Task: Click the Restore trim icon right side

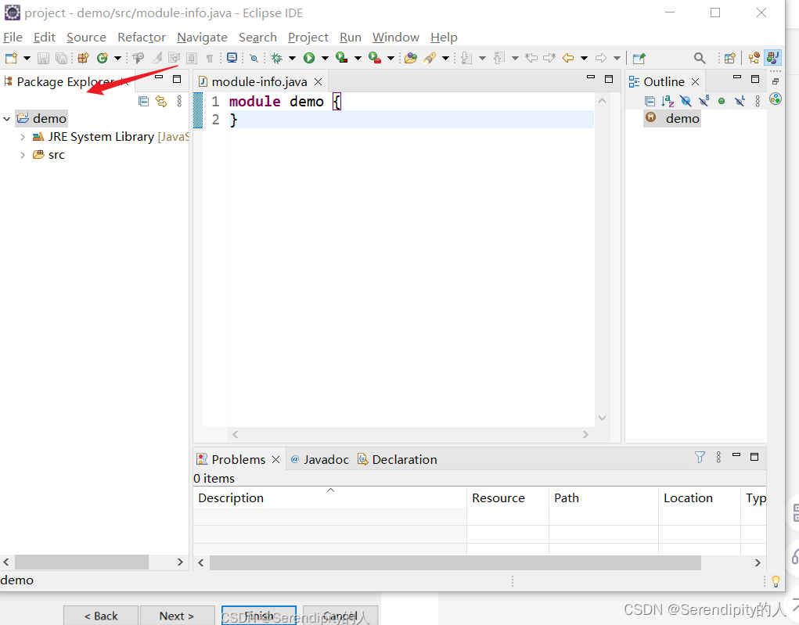Action: [x=776, y=81]
